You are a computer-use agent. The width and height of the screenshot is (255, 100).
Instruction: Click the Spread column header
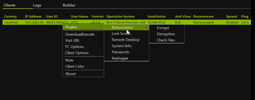tap(232, 17)
